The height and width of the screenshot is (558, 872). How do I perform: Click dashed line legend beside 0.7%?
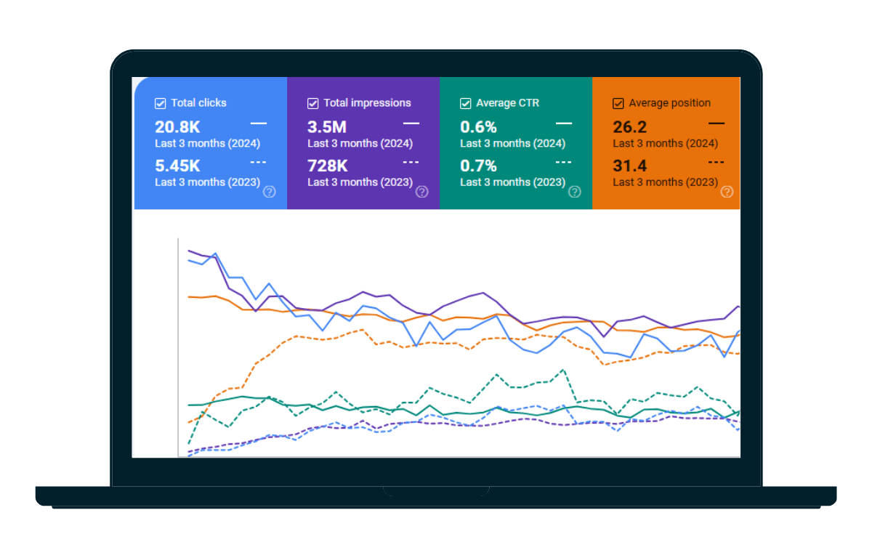(x=564, y=162)
